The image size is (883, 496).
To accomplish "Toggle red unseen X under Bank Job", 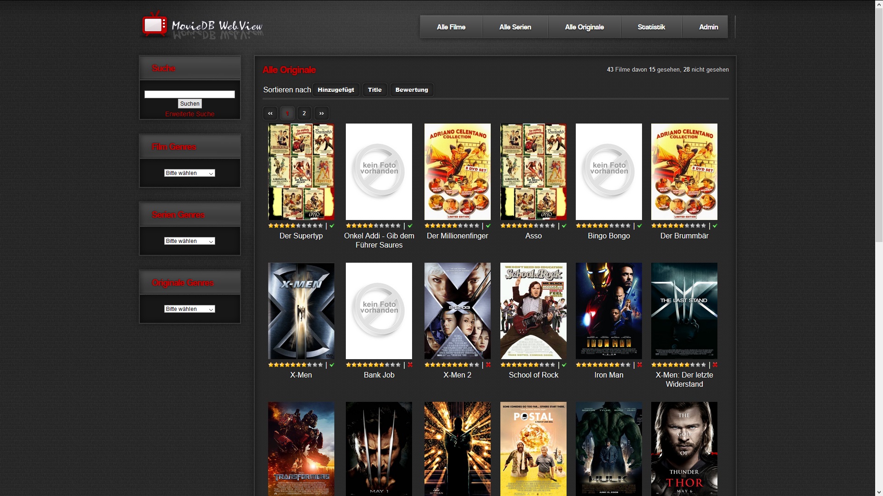I will click(410, 365).
